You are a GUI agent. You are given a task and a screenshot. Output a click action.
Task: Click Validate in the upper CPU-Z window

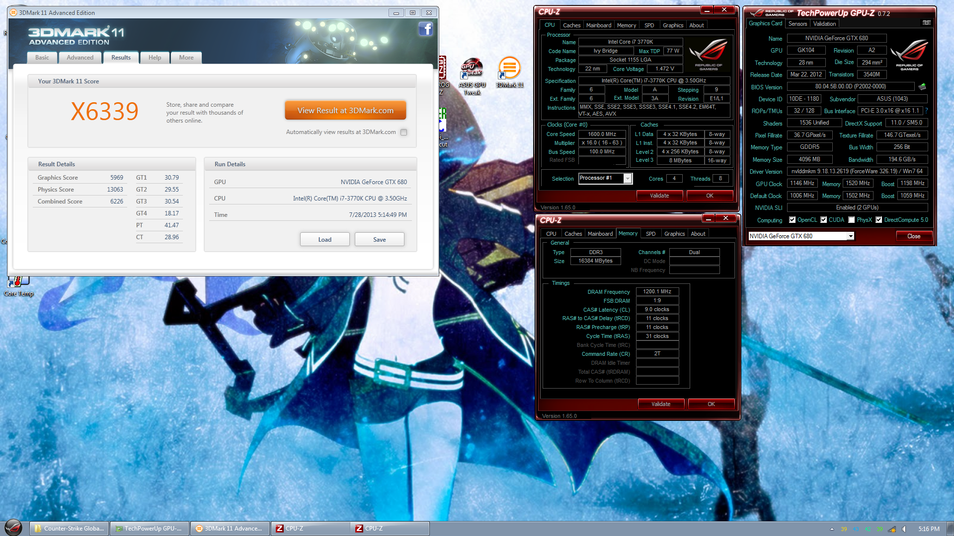[659, 196]
